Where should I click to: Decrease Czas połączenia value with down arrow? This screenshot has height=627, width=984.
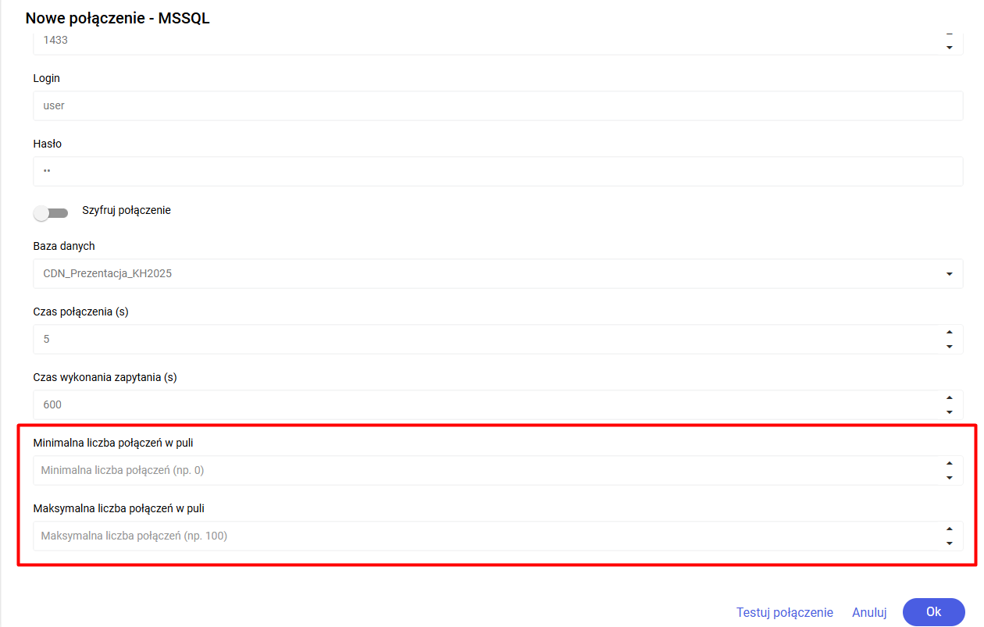point(949,347)
